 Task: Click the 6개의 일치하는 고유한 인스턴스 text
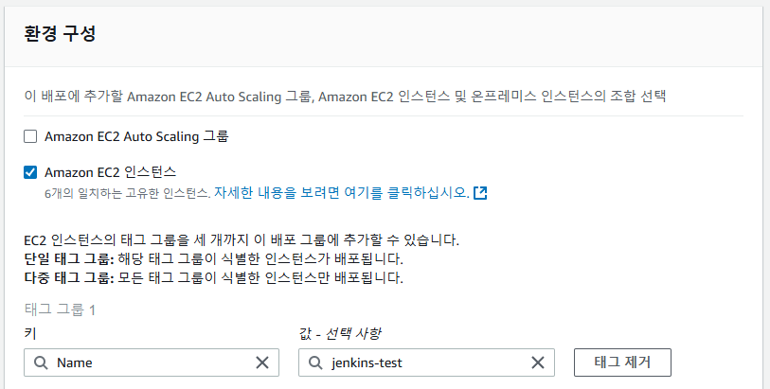pyautogui.click(x=128, y=193)
